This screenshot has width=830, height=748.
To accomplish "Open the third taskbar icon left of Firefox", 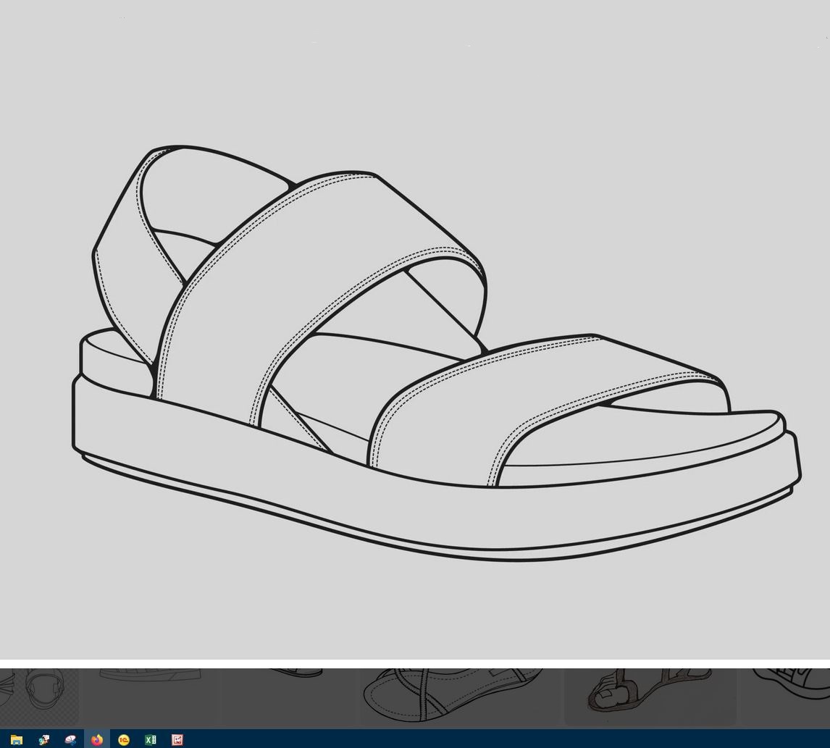I will (70, 739).
